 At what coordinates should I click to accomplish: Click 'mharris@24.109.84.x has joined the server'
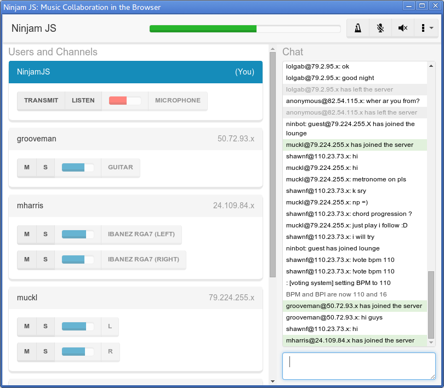click(355, 340)
